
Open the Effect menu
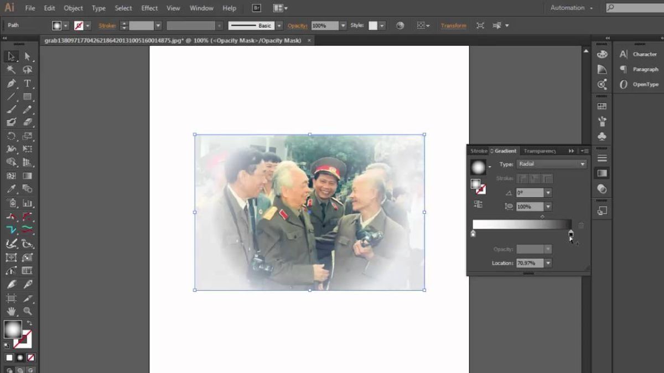[149, 8]
